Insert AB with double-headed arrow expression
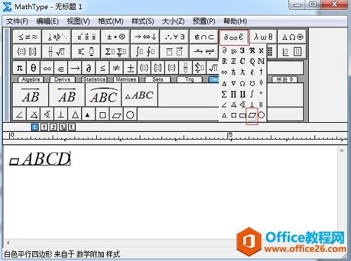 pyautogui.click(x=67, y=95)
